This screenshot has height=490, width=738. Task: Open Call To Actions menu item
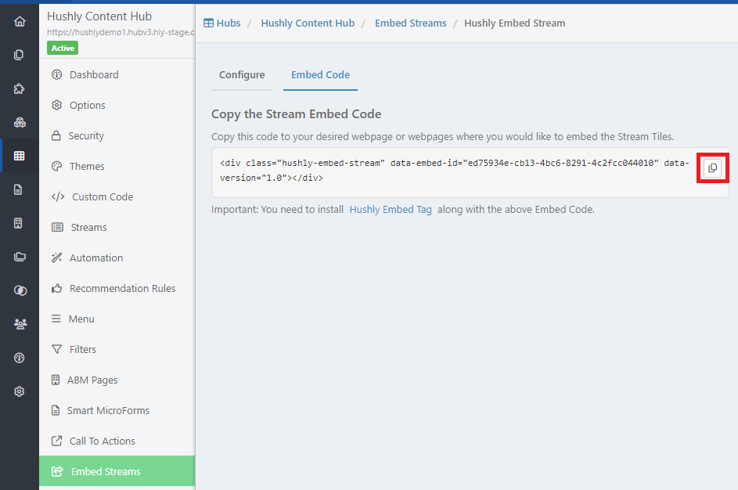pyautogui.click(x=117, y=441)
